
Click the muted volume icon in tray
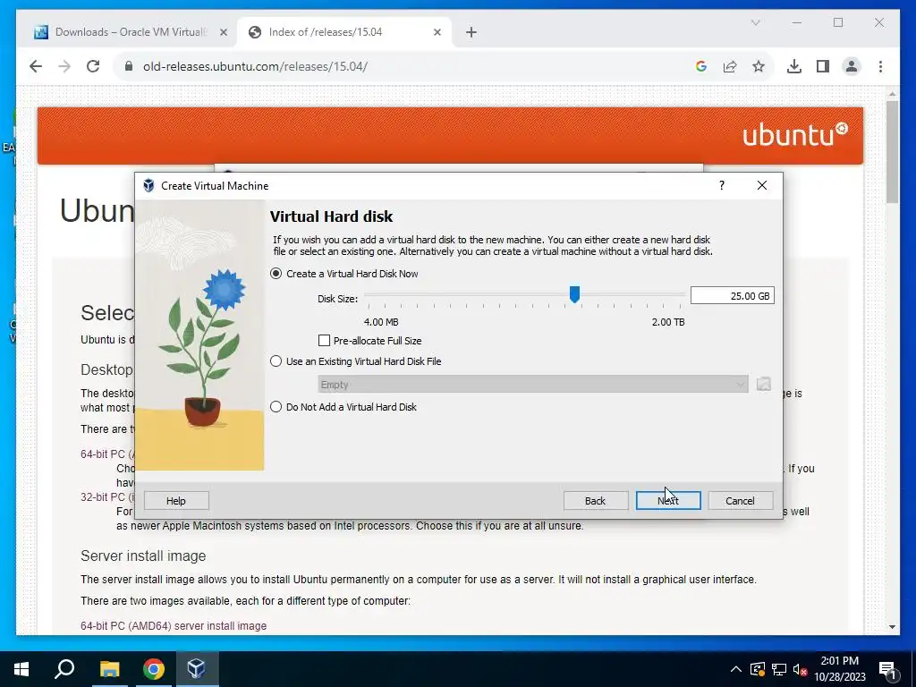pyautogui.click(x=801, y=669)
